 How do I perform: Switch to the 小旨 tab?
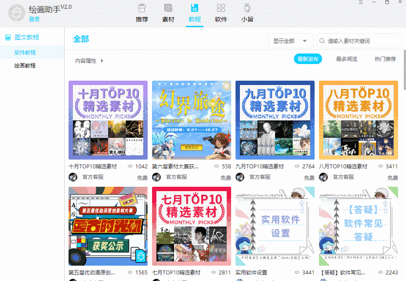click(x=247, y=14)
